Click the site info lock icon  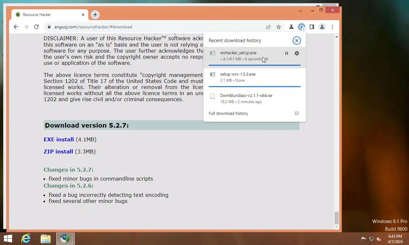[49, 27]
